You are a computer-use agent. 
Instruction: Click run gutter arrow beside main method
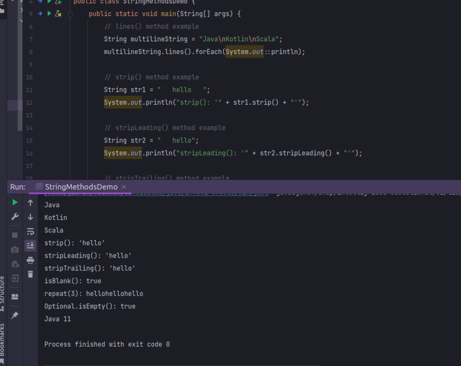point(49,14)
